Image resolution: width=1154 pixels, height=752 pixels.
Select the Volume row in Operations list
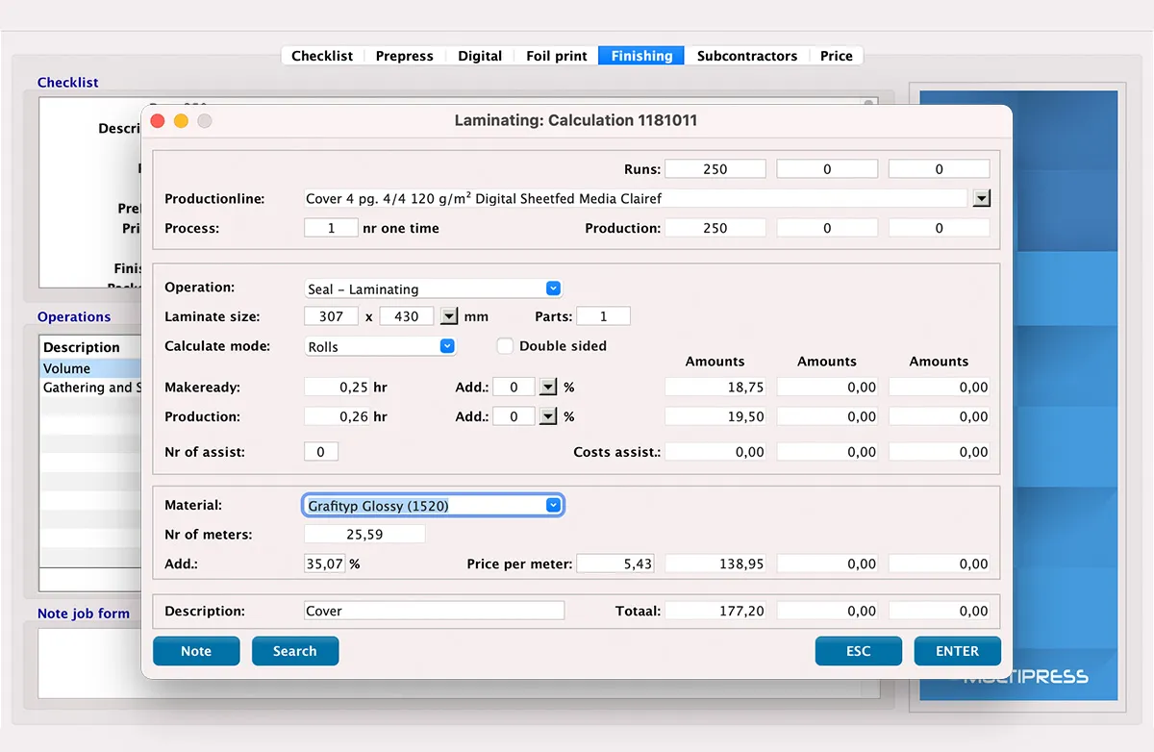90,368
